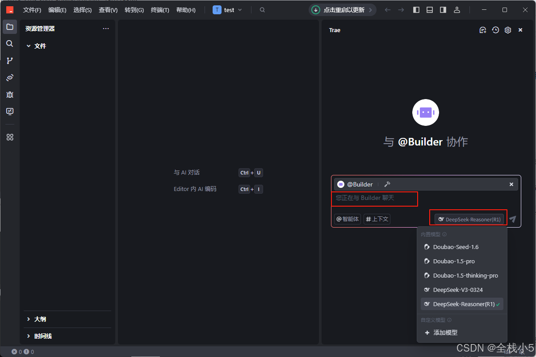Viewport: 536px width, 357px height.
Task: Click the warnings count in status bar
Action: (x=29, y=352)
